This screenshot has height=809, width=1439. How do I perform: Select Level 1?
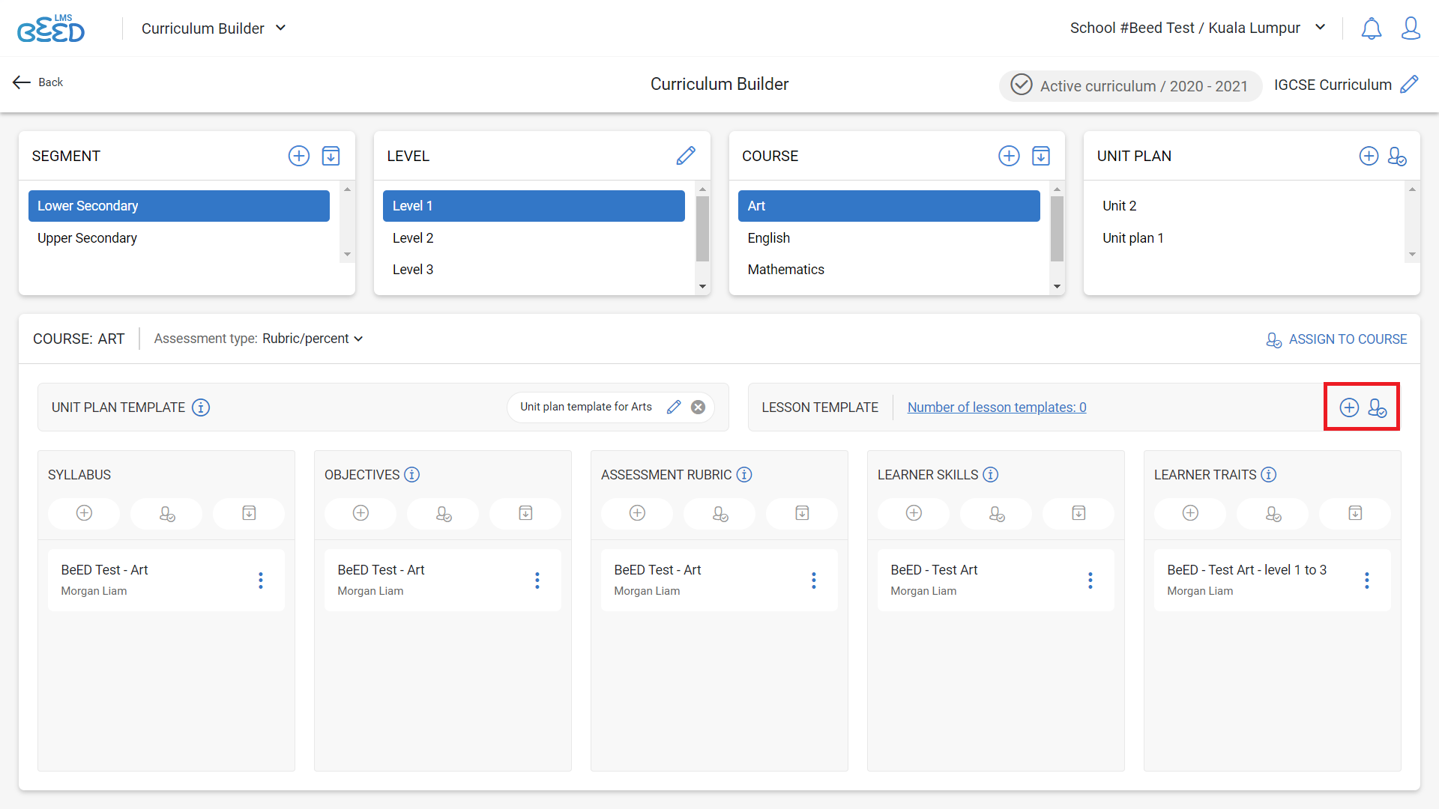534,206
